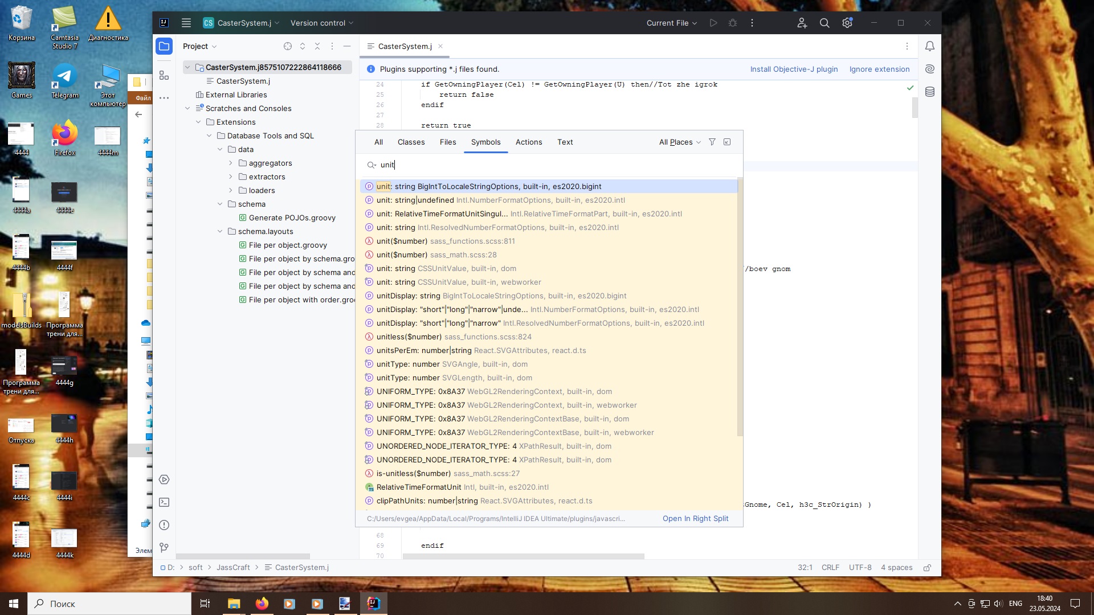Open the Structure tool window icon
The height and width of the screenshot is (615, 1094).
(164, 75)
